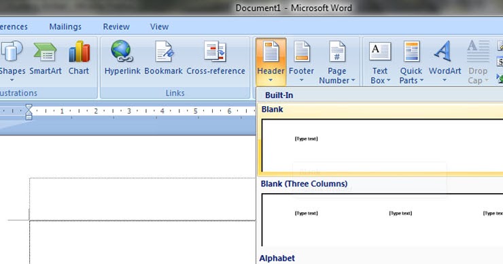The image size is (503, 264).
Task: Insert a SmartArt graphic
Action: click(x=46, y=59)
